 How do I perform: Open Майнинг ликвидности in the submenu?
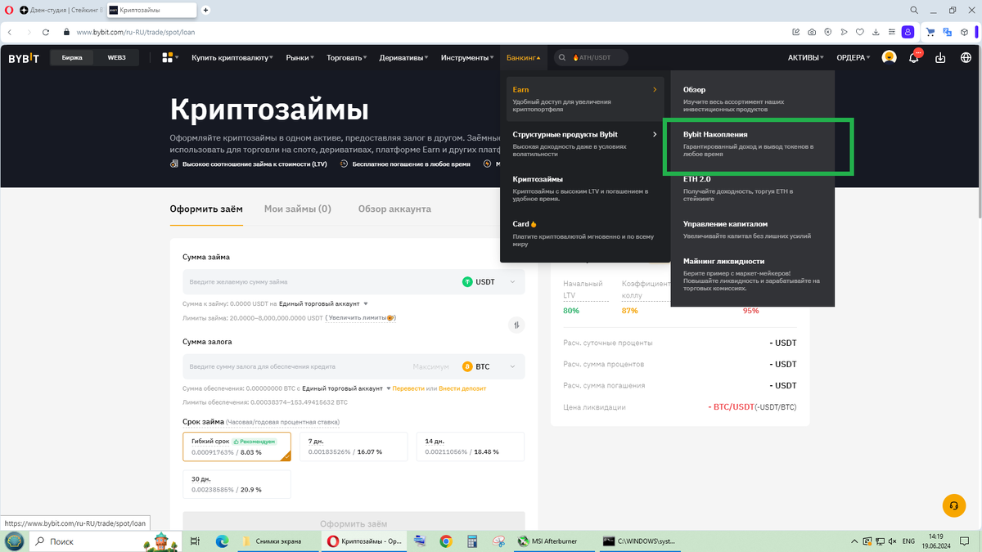coord(751,275)
